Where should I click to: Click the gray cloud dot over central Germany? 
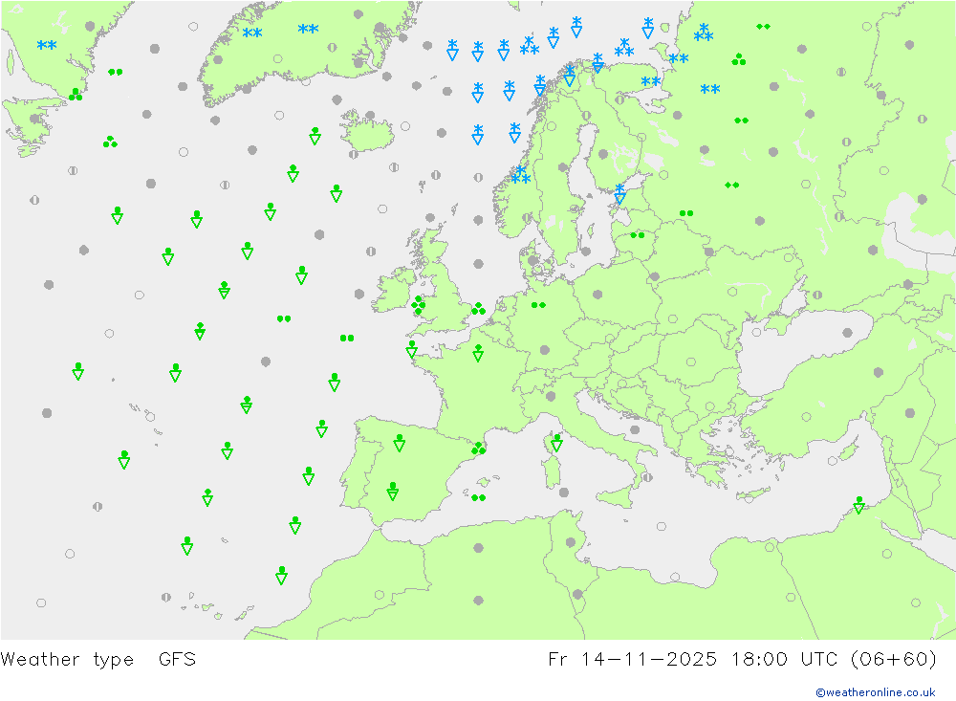(x=545, y=350)
